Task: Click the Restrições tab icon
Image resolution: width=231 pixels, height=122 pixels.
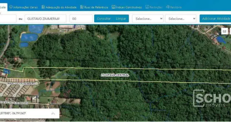Action: (147, 7)
